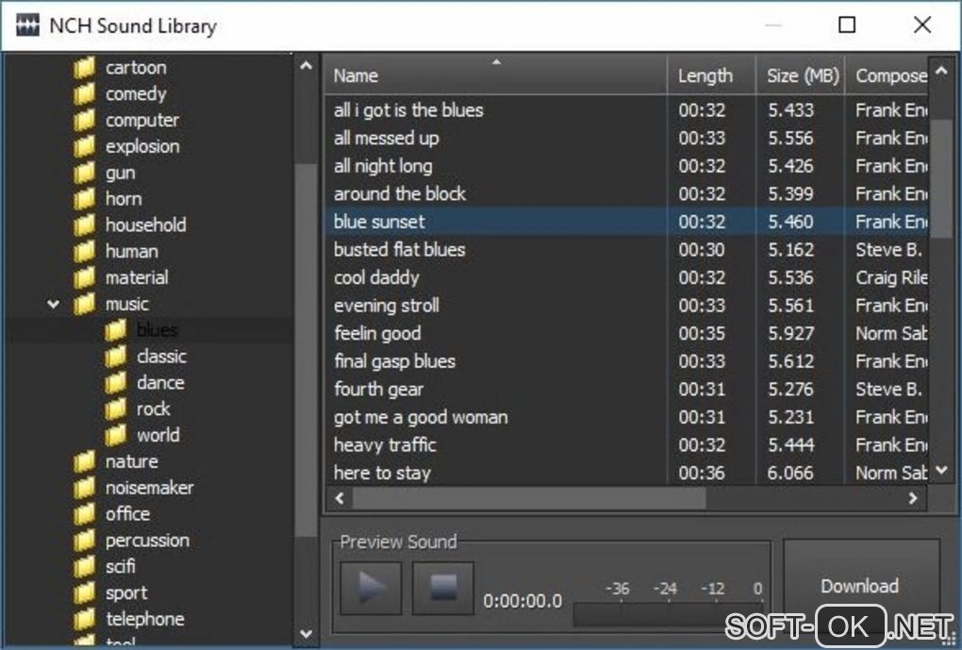This screenshot has height=650, width=962.
Task: Sort the list by Length column
Action: coord(712,75)
